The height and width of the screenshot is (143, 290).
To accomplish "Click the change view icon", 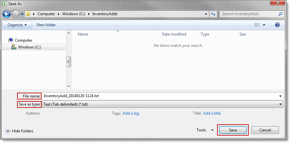I will 257,25.
